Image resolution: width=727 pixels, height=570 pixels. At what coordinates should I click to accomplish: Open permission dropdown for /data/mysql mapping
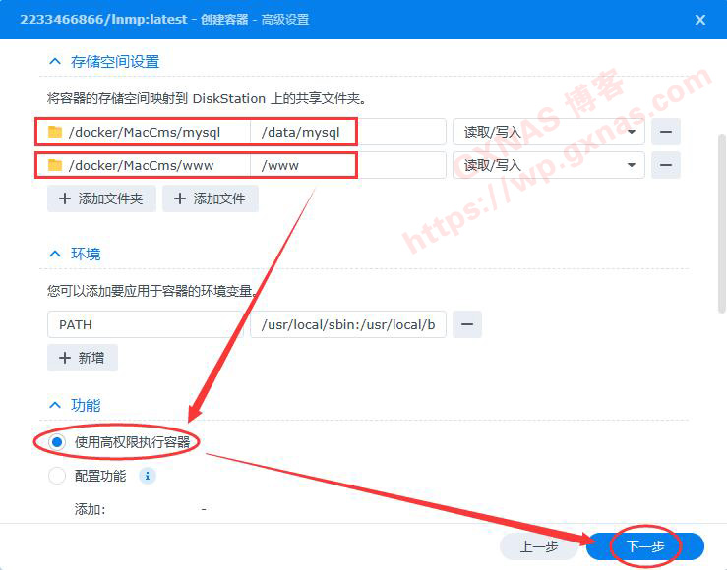pos(548,132)
